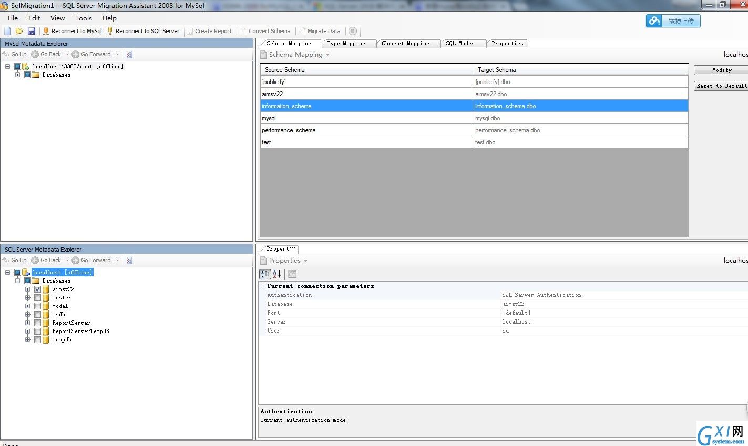This screenshot has width=748, height=446.
Task: Open Go Back history dropdown in MySql Explorer
Action: coord(67,54)
